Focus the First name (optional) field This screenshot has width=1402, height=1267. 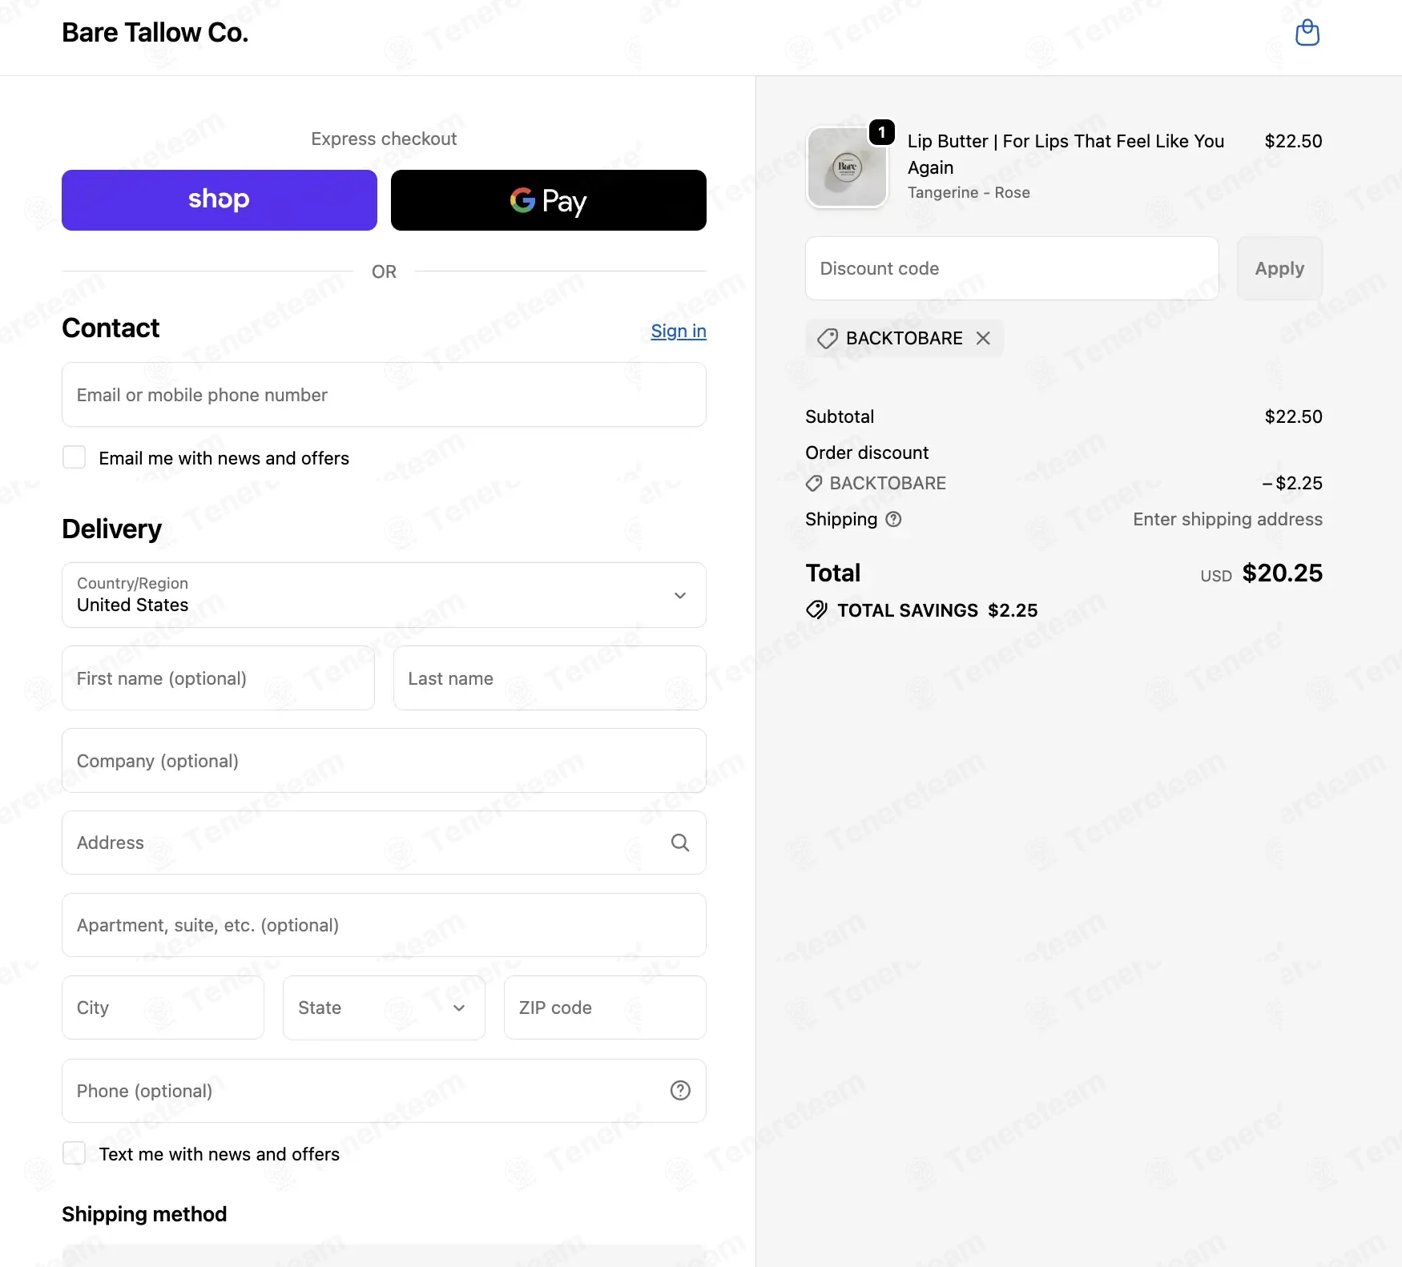(218, 678)
